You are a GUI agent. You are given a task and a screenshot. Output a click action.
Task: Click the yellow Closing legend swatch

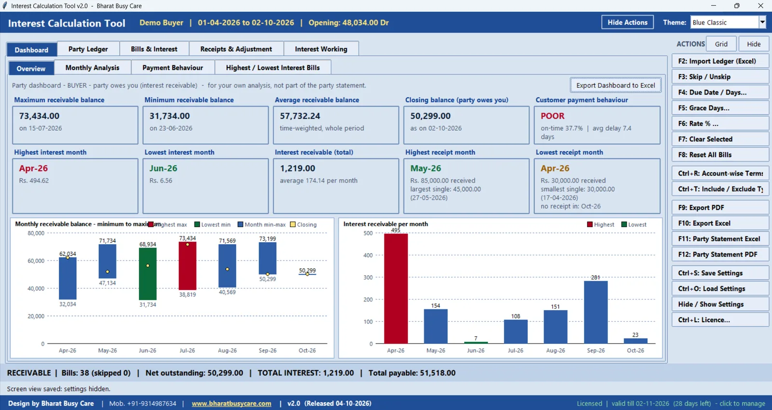click(293, 224)
